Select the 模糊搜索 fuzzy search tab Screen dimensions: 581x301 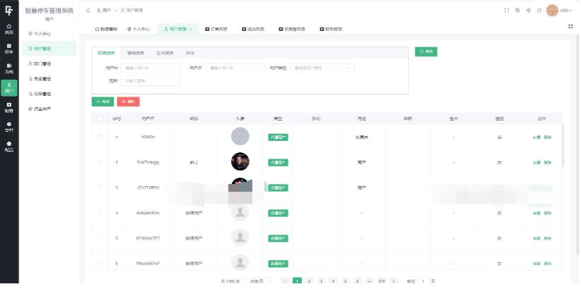(136, 53)
